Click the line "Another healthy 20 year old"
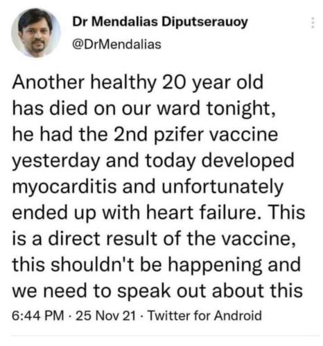 click(x=138, y=83)
